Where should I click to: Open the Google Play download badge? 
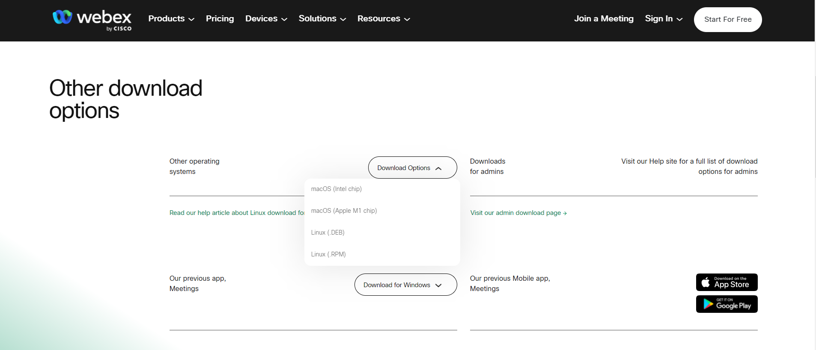pos(727,304)
